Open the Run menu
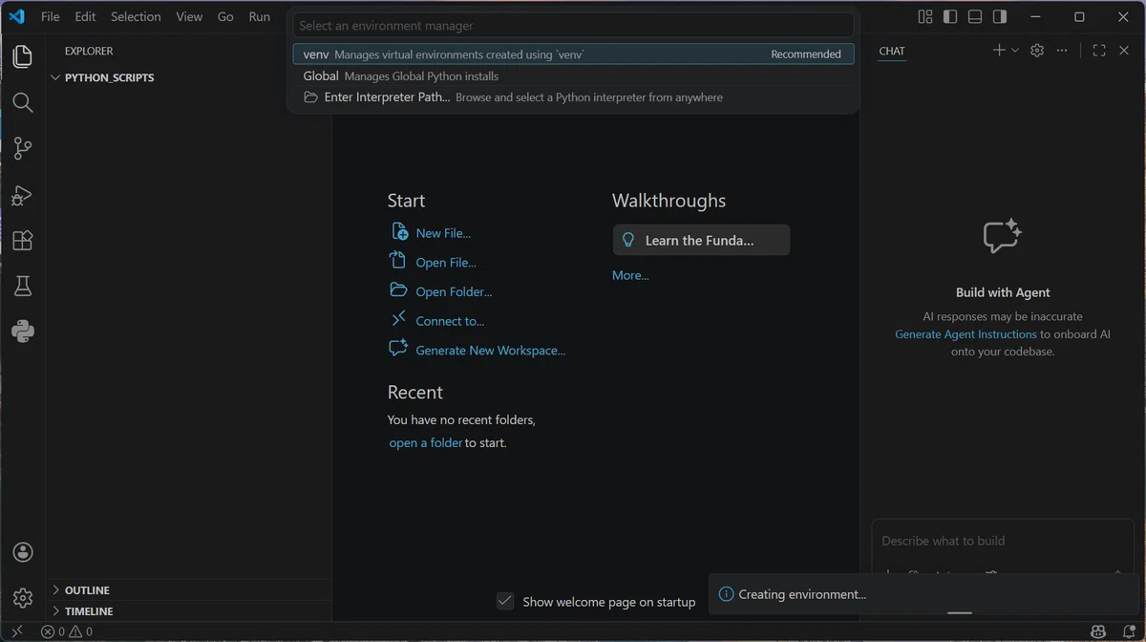Image resolution: width=1146 pixels, height=642 pixels. [x=259, y=16]
